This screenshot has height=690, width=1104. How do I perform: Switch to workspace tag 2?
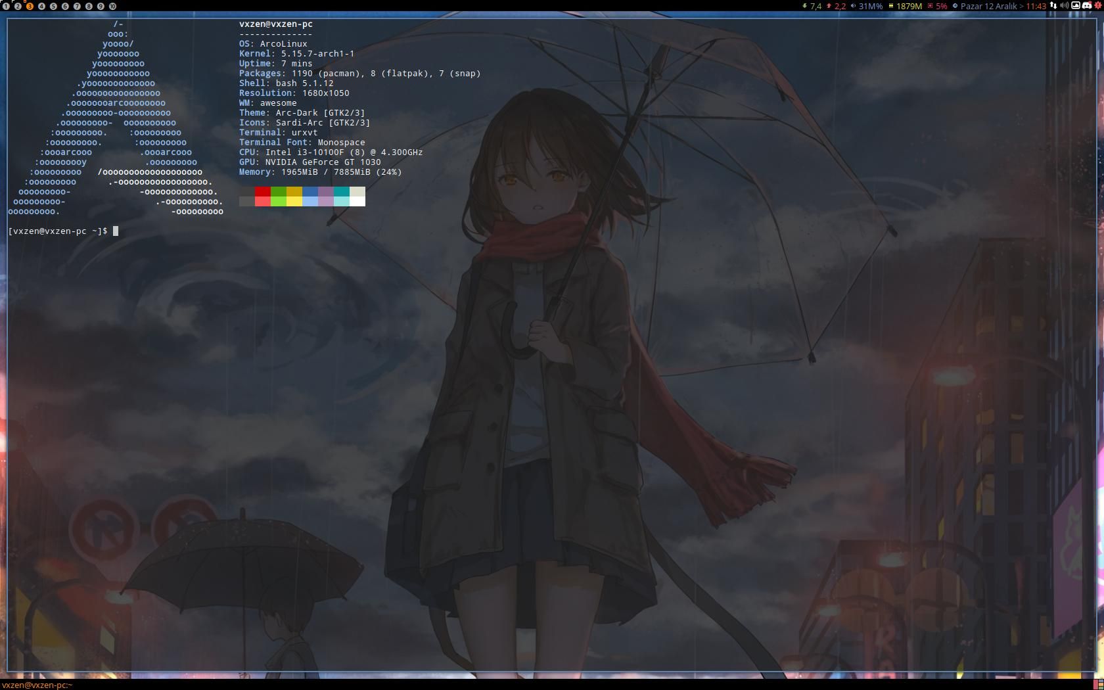coord(18,6)
